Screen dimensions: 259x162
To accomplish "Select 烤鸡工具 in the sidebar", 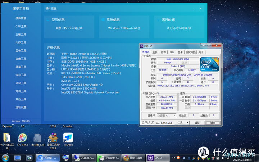I will [21, 91].
